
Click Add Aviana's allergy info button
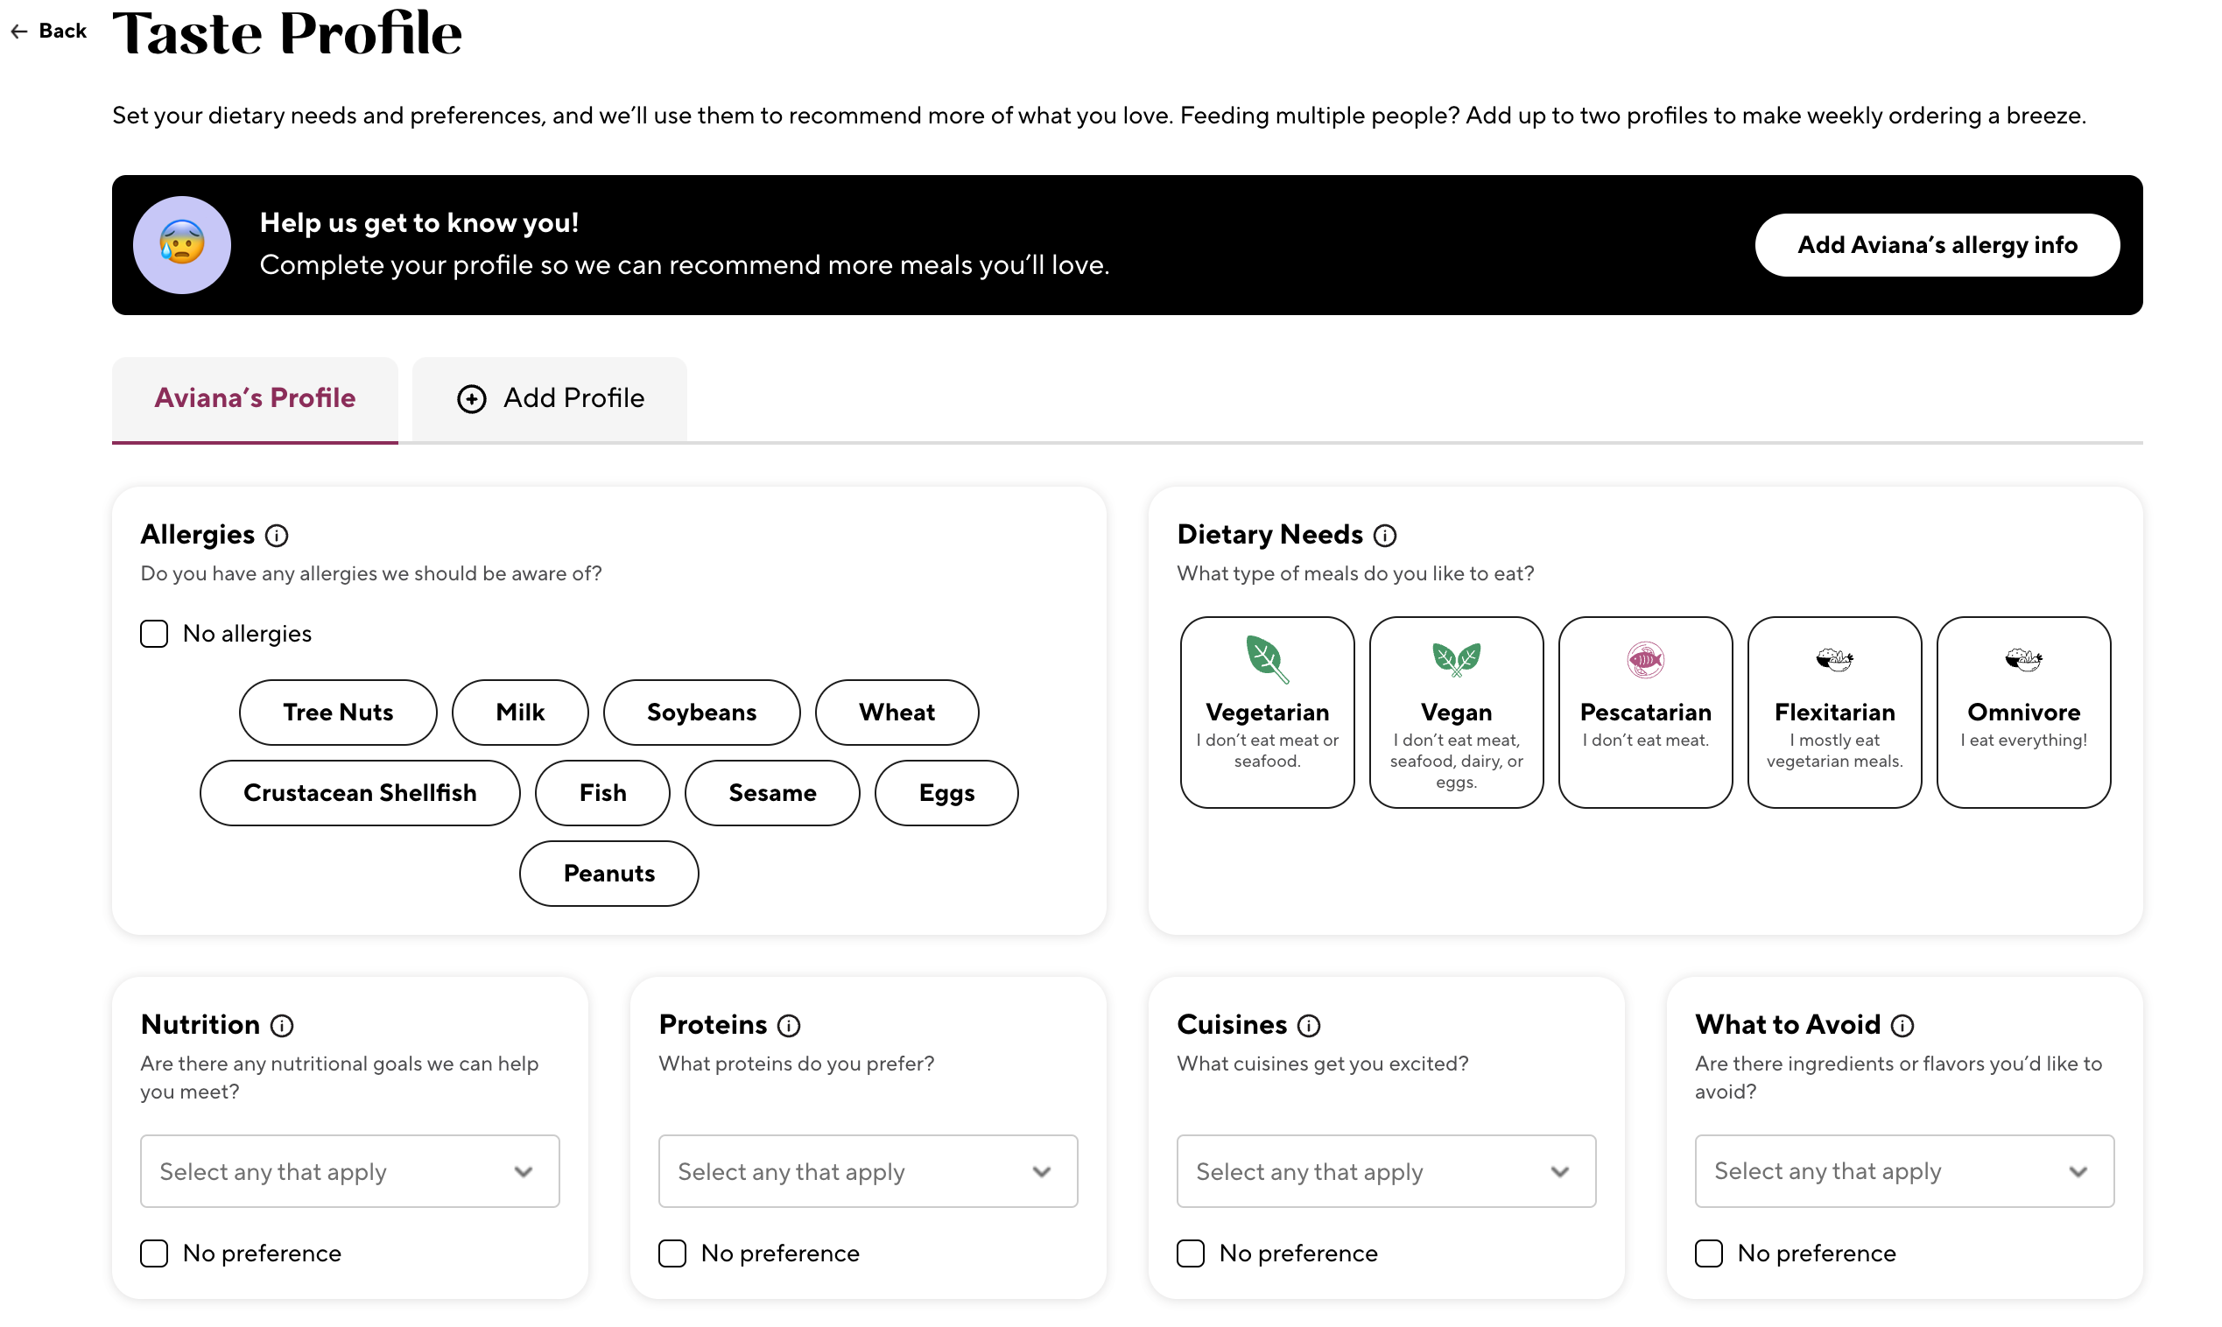coord(1937,245)
